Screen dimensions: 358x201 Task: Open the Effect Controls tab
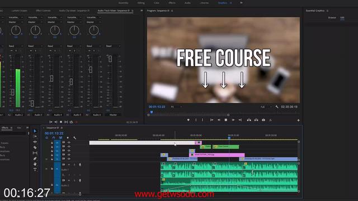(43, 11)
